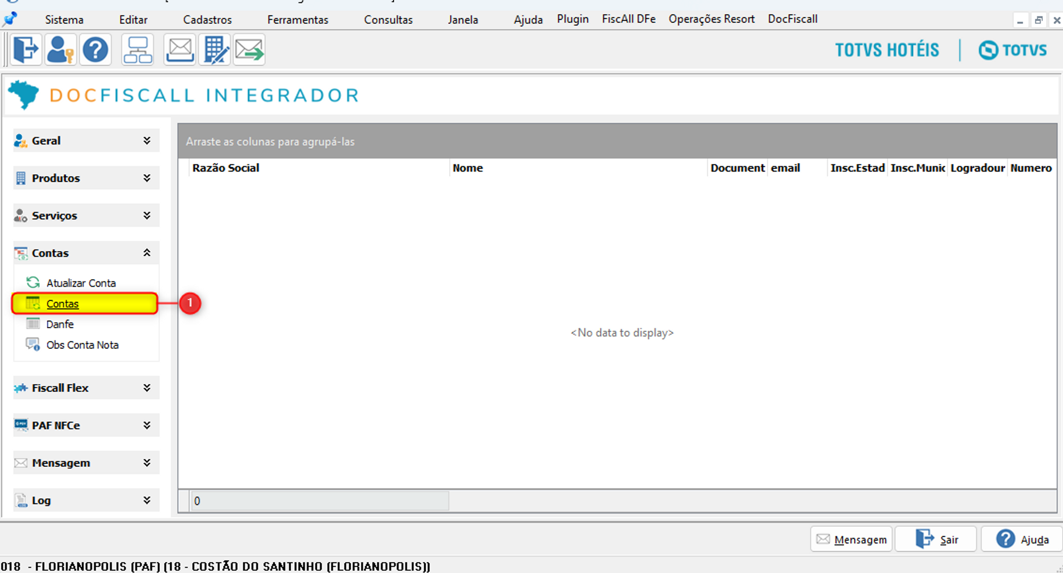Click the send mail arrow toolbar icon
Screen dimensions: 1063x573
coord(249,50)
